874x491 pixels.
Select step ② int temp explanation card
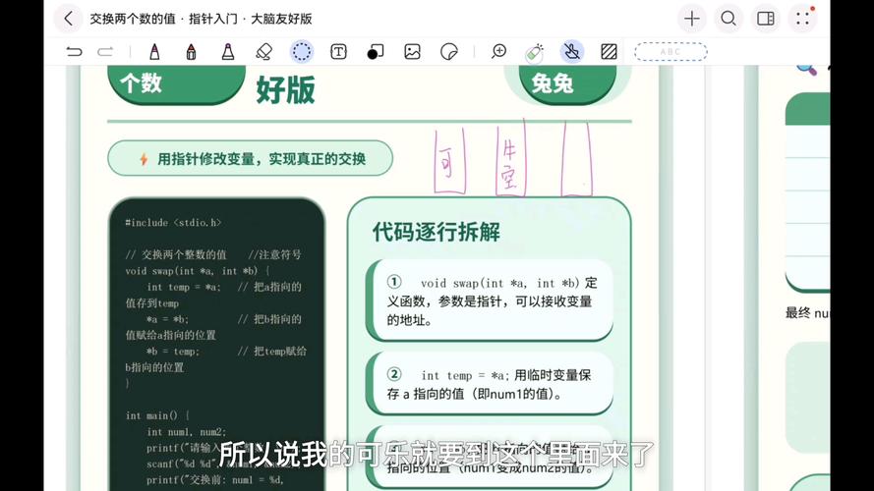click(490, 384)
